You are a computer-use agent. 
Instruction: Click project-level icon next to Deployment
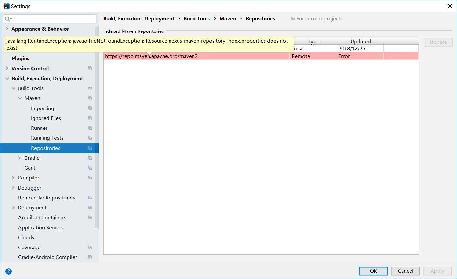click(90, 207)
